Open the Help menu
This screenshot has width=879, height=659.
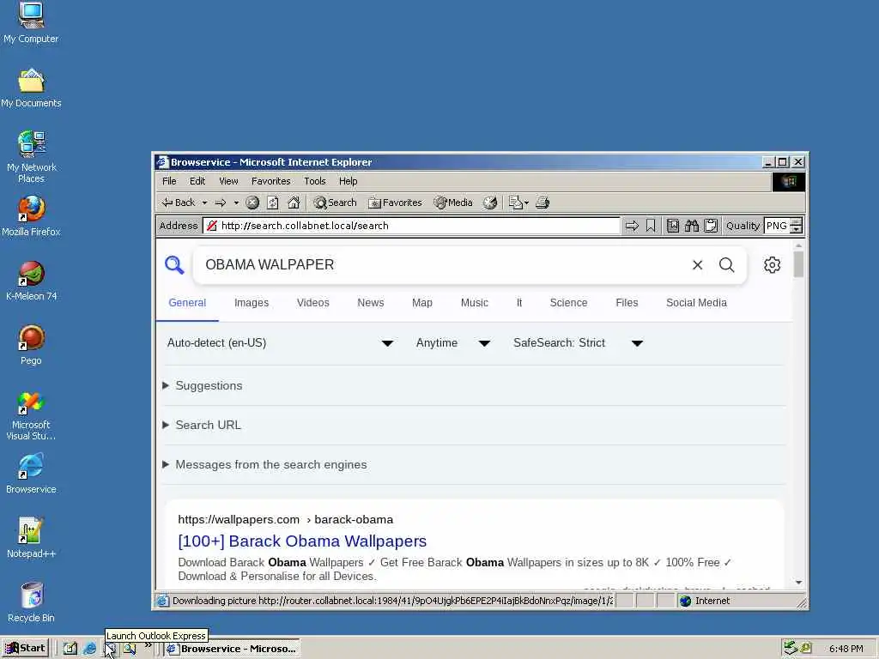(348, 181)
